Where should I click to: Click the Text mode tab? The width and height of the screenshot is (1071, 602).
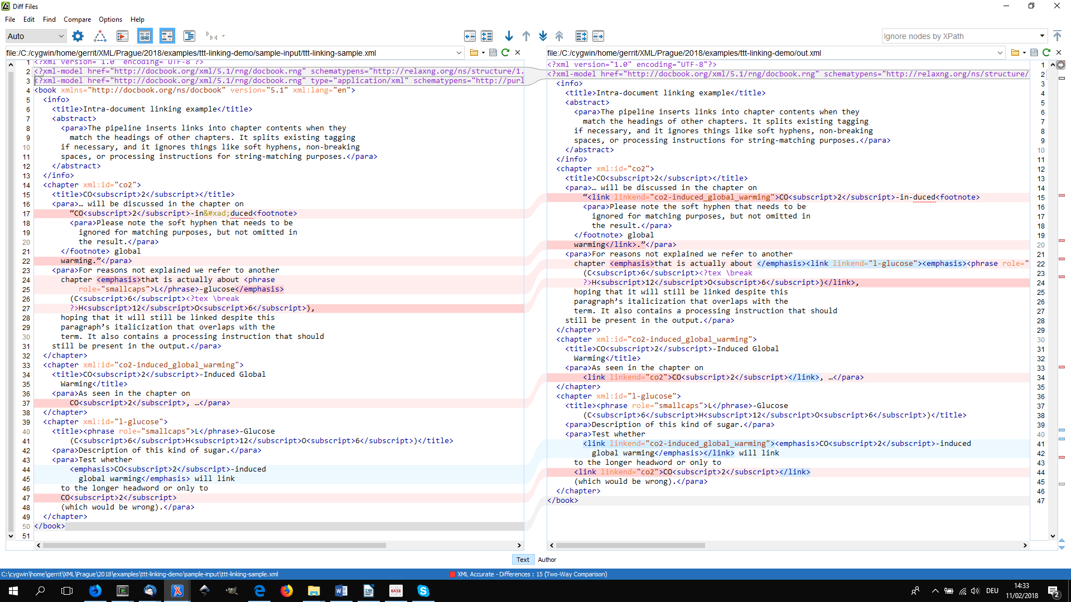523,560
